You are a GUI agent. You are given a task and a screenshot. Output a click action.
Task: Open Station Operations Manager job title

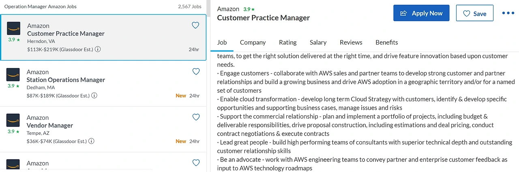(x=66, y=80)
